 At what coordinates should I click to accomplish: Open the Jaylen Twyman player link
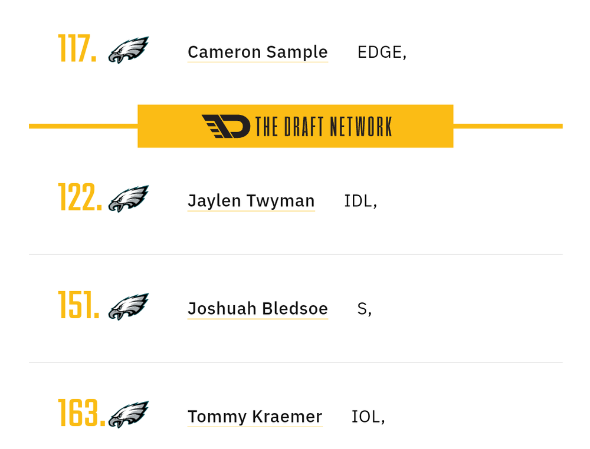(251, 201)
